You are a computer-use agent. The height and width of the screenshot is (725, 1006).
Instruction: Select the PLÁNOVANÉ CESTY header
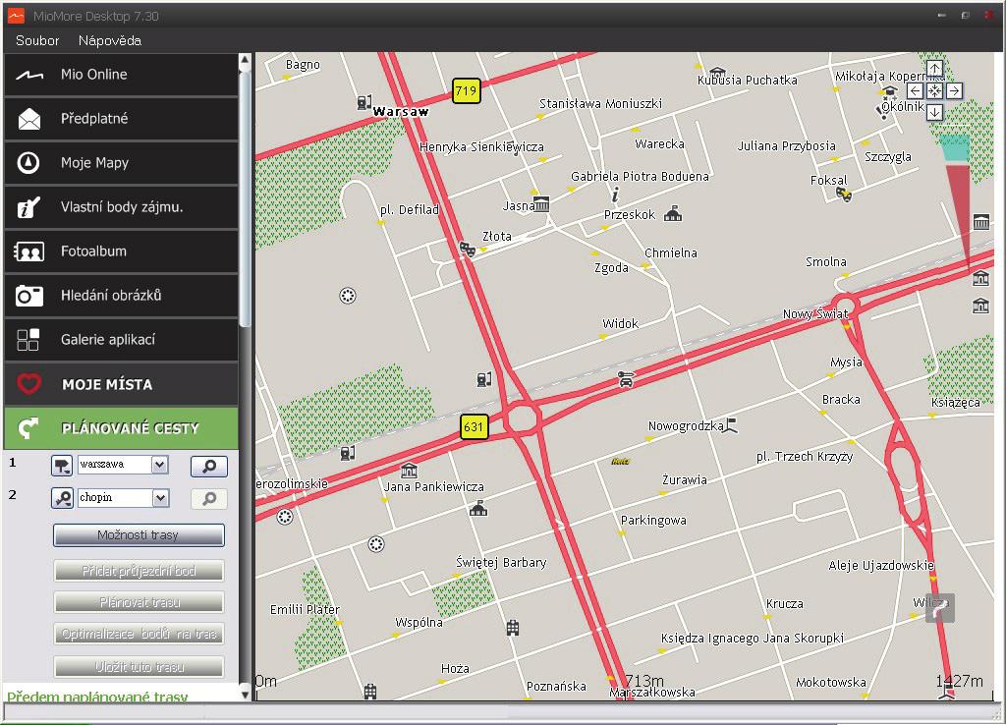(x=121, y=428)
